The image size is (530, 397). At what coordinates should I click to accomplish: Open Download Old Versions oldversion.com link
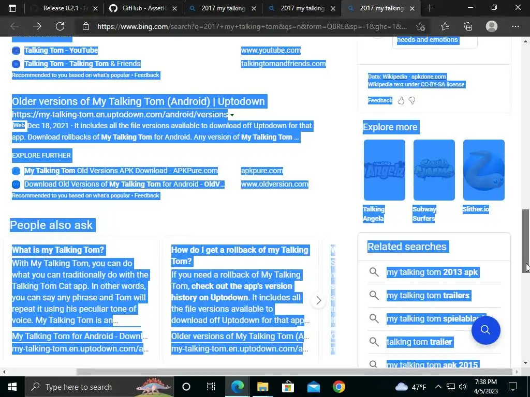click(x=124, y=185)
